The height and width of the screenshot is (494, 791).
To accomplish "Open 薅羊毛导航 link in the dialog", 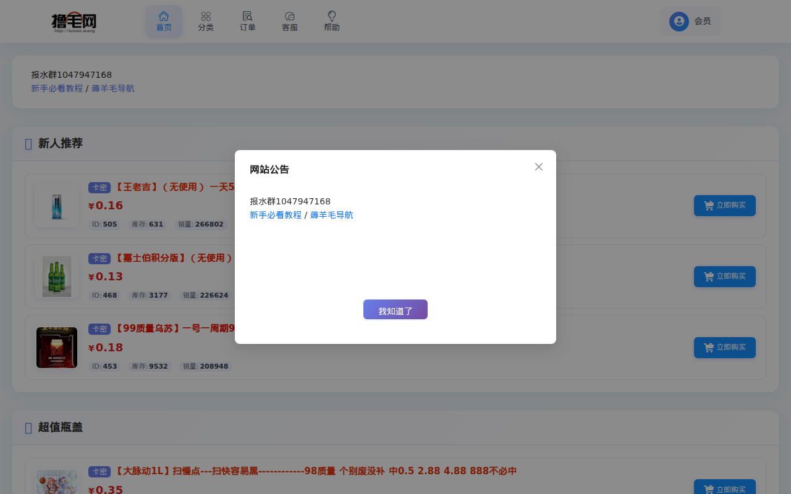I will tap(331, 214).
